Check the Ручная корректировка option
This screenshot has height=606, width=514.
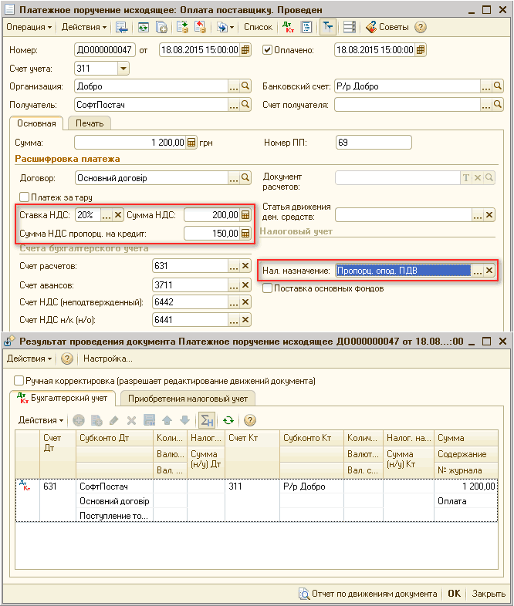coord(19,381)
